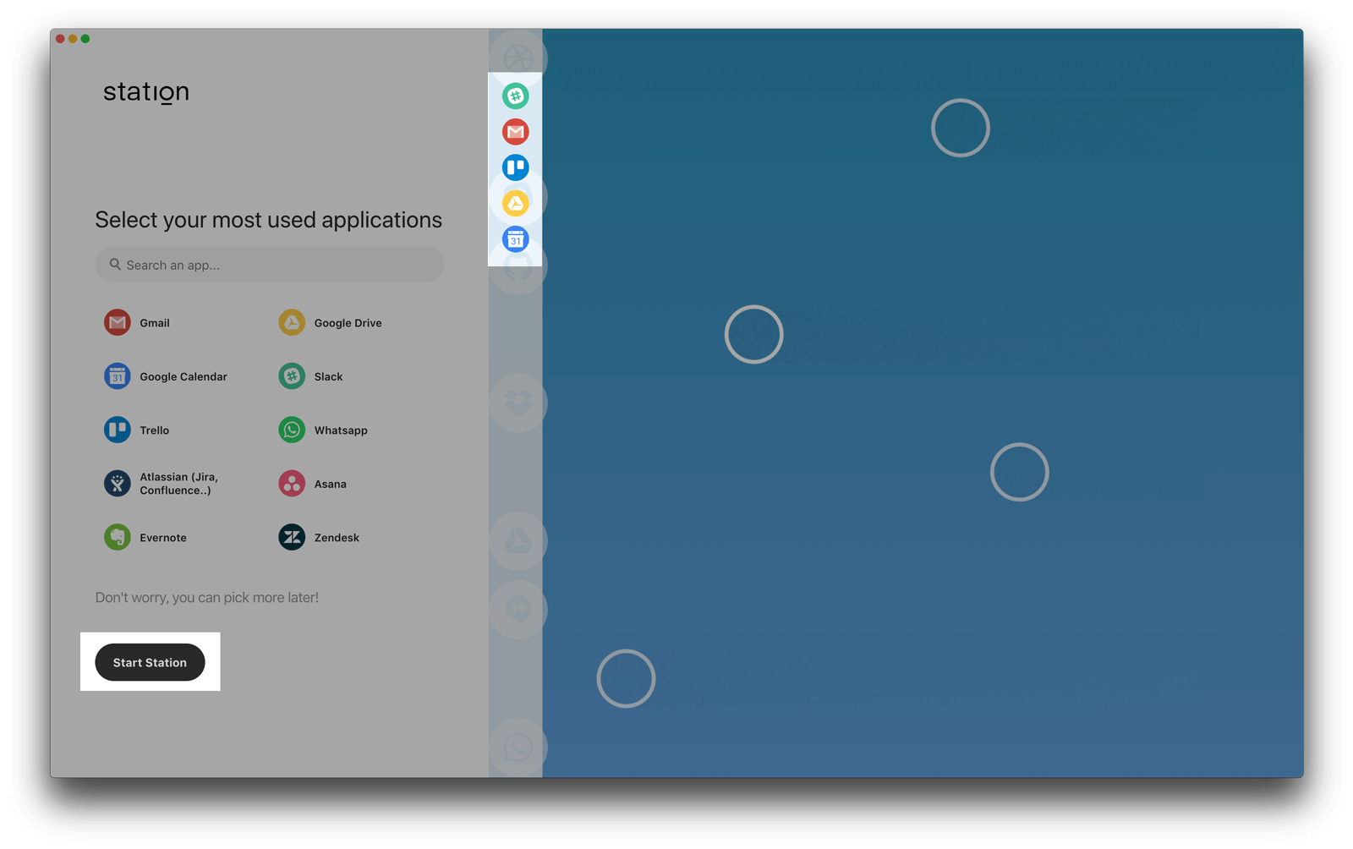Open Google Drive from the sidebar dock
Image resolution: width=1353 pixels, height=849 pixels.
tap(517, 202)
